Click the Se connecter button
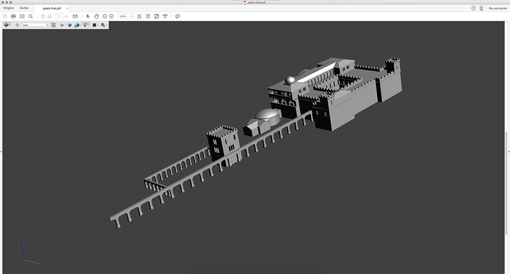The width and height of the screenshot is (510, 274). coord(497,8)
